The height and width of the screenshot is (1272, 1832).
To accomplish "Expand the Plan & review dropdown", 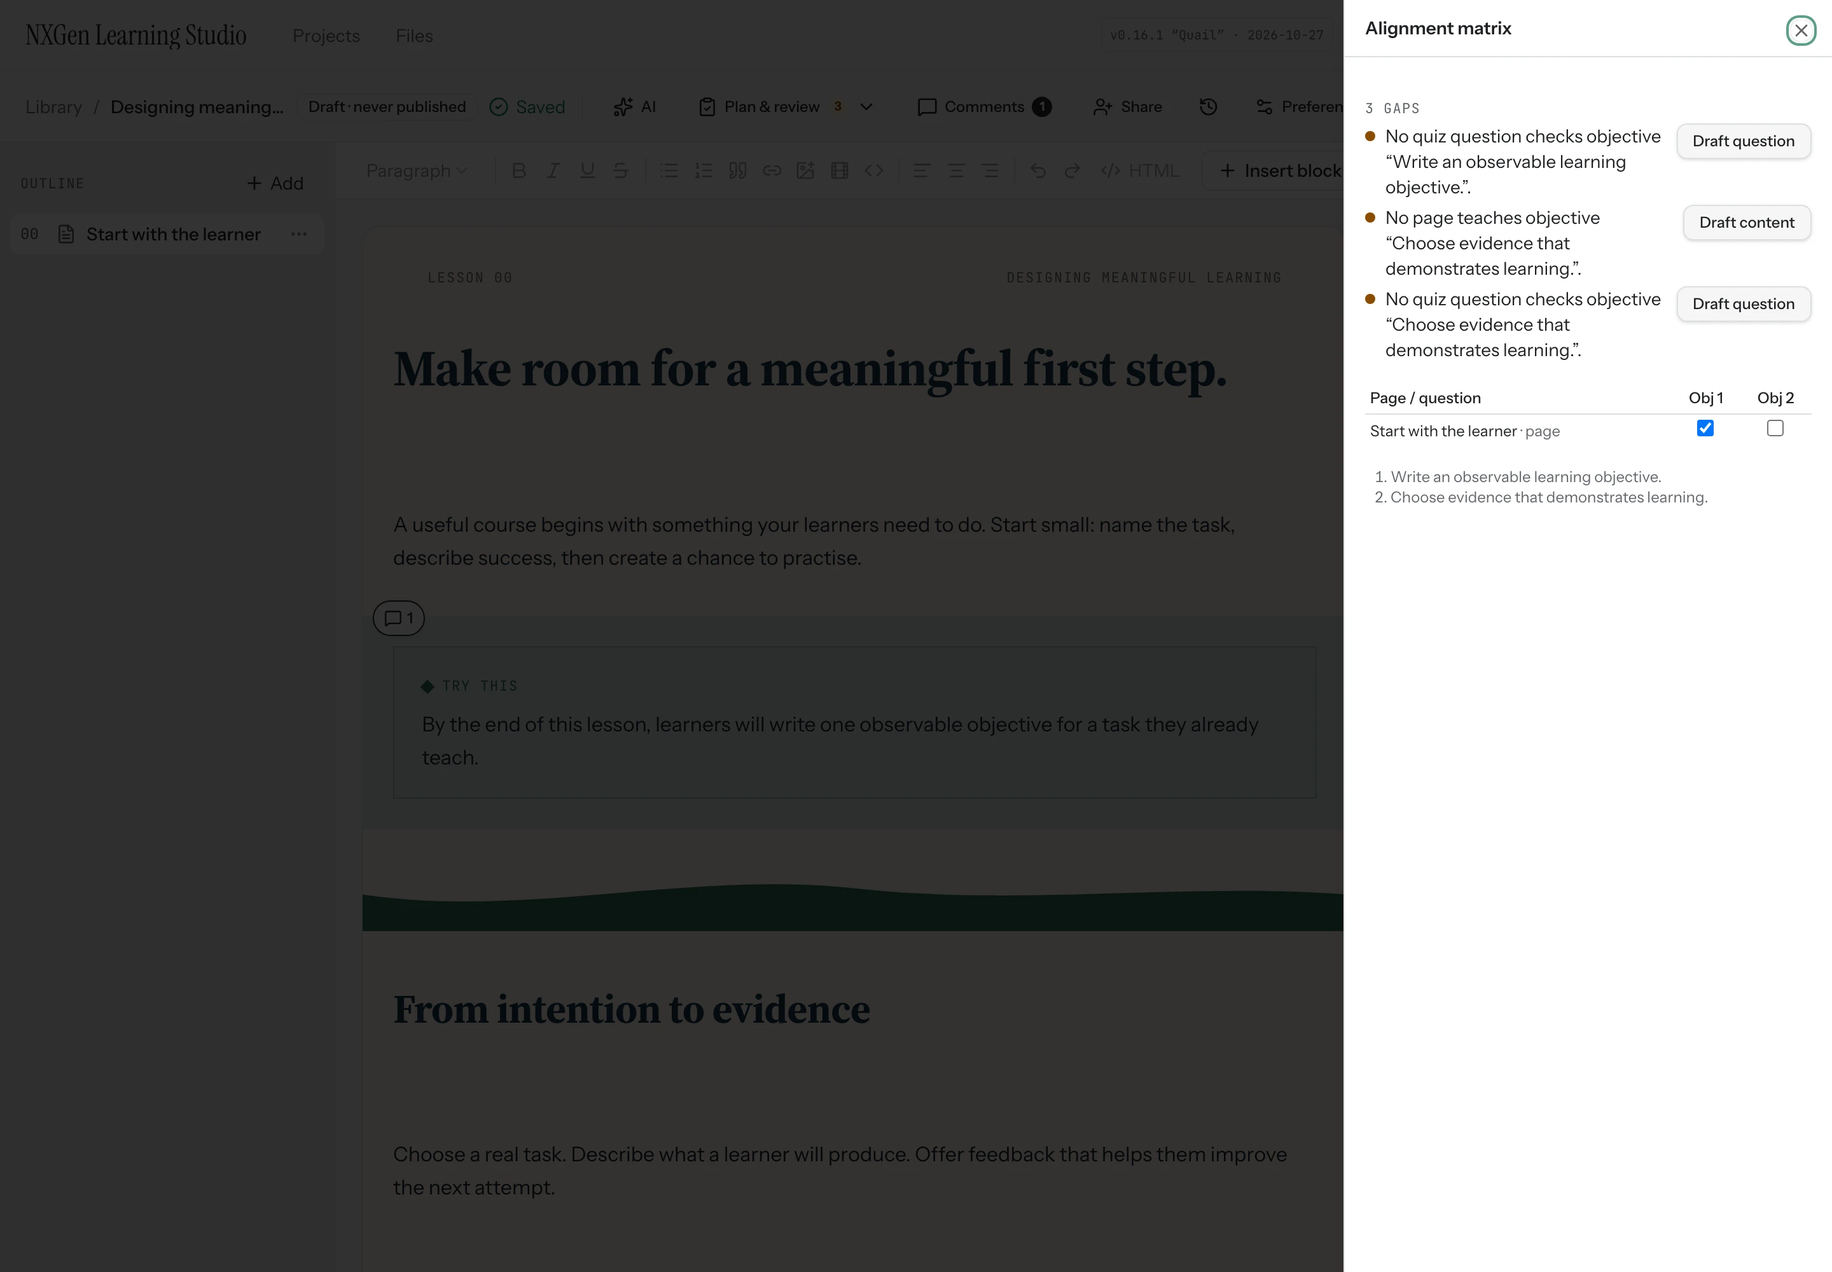I will [x=866, y=107].
